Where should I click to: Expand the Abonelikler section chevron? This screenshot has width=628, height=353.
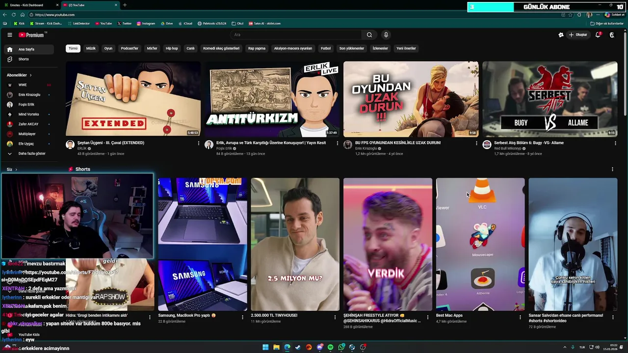click(x=30, y=75)
